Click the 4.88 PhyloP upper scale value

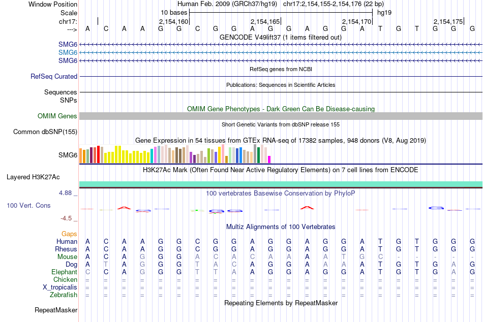coord(65,193)
